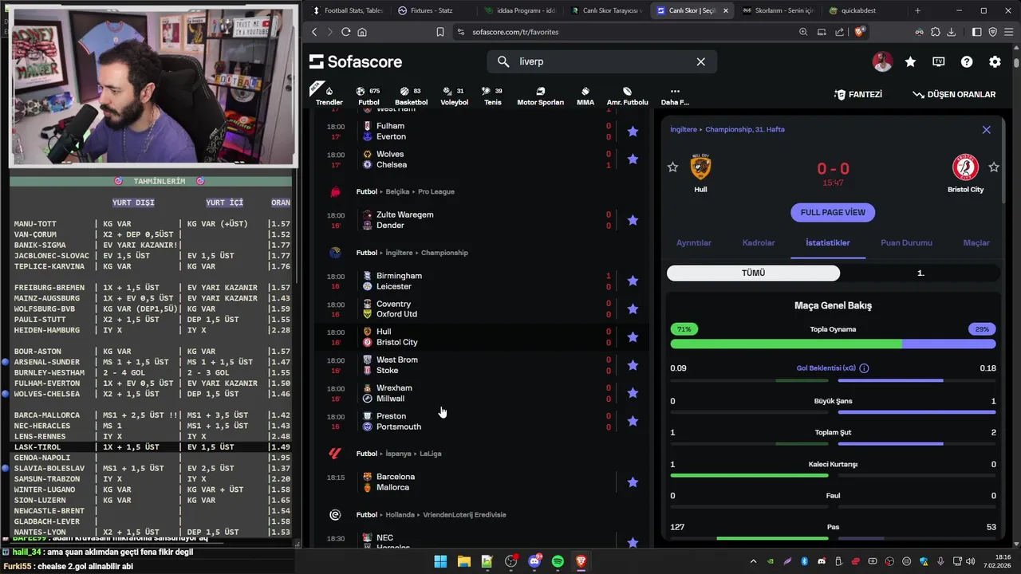Select the 1. half statistics filter
The width and height of the screenshot is (1021, 574).
pos(920,273)
